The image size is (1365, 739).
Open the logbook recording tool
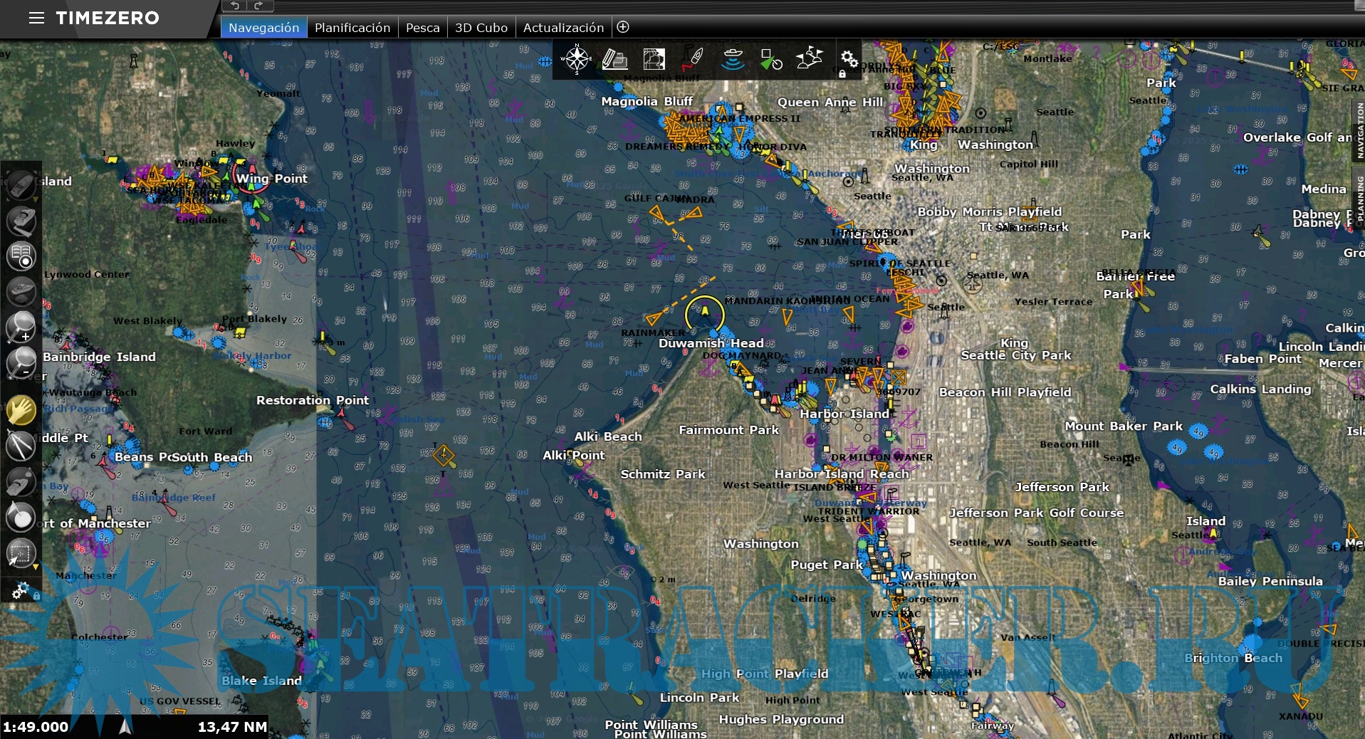21,256
